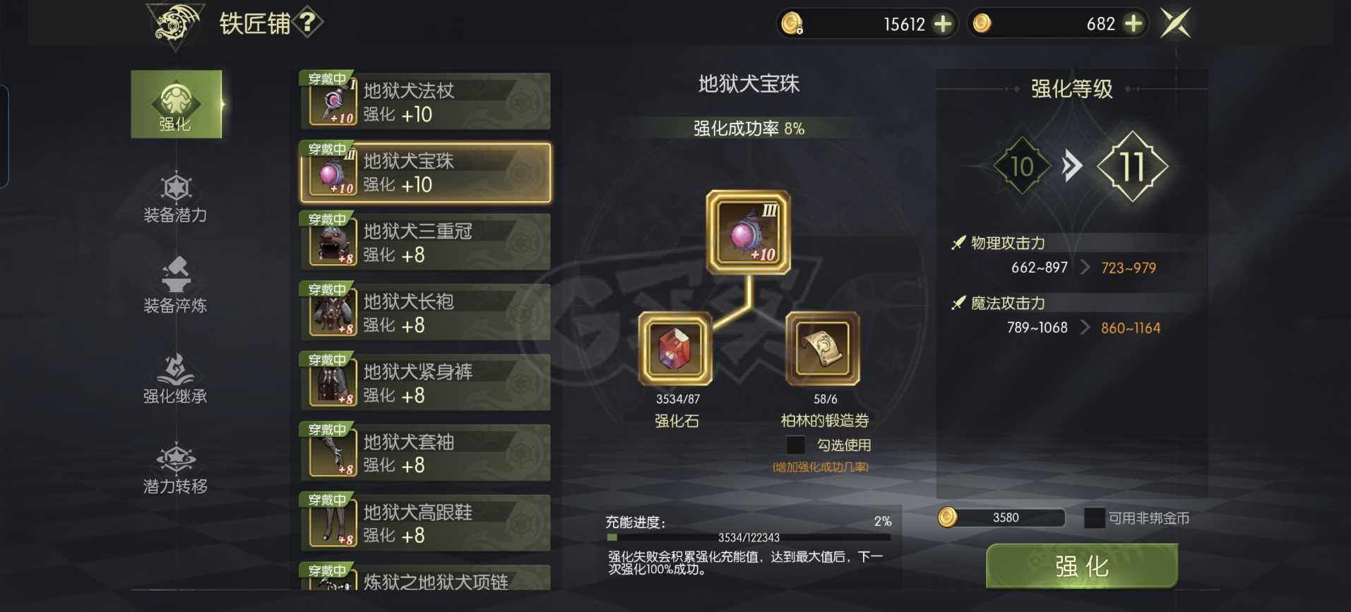Image resolution: width=1351 pixels, height=612 pixels.
Task: Tap the 柏林的锻造券 scroll icon
Action: pyautogui.click(x=822, y=349)
